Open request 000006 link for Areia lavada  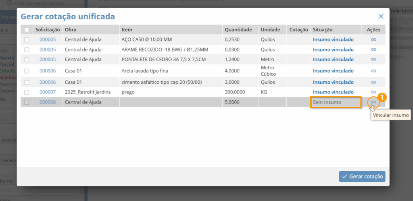48,70
